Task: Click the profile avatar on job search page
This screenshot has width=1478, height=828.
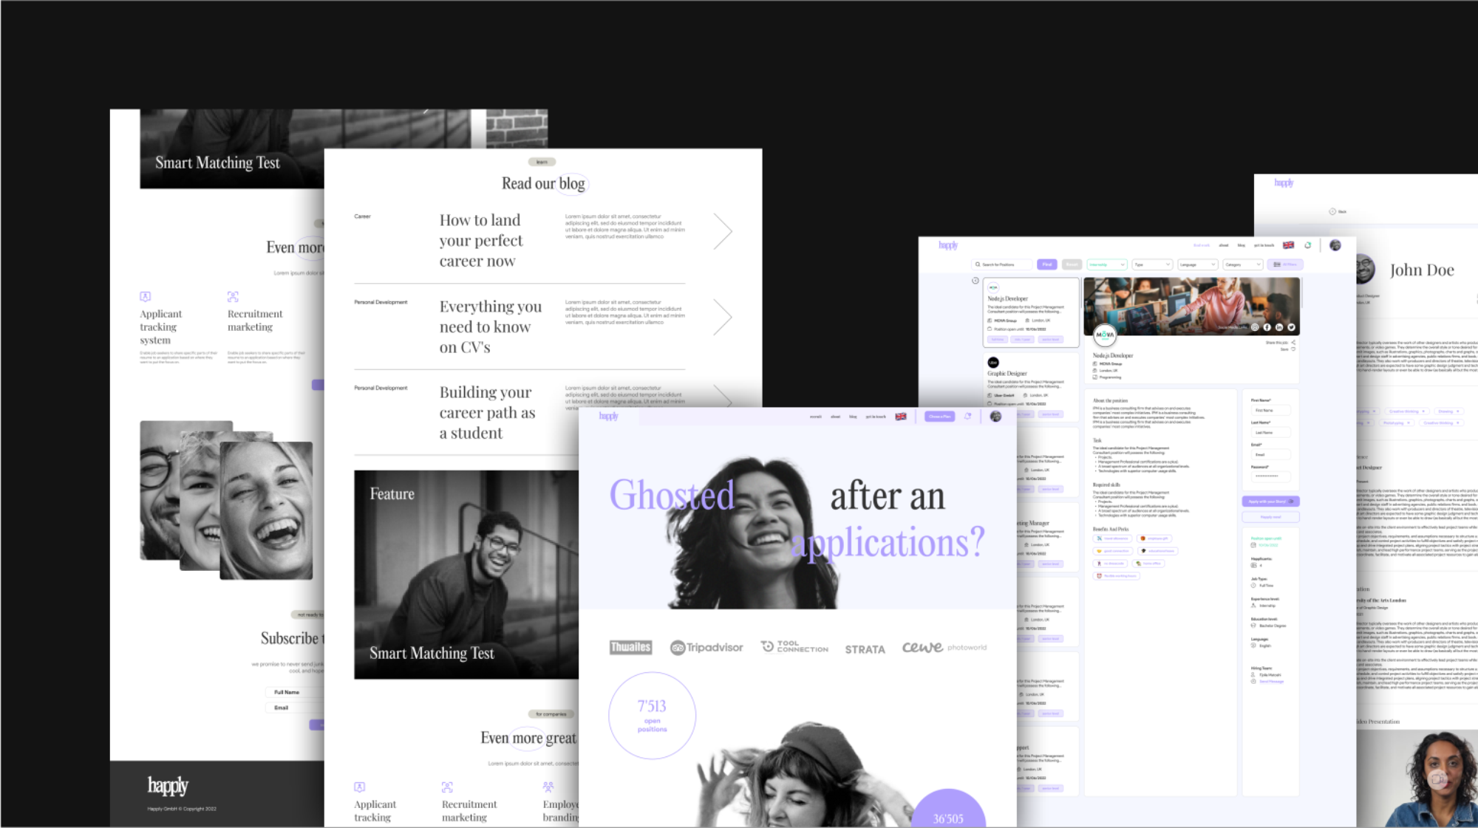Action: pos(1335,245)
